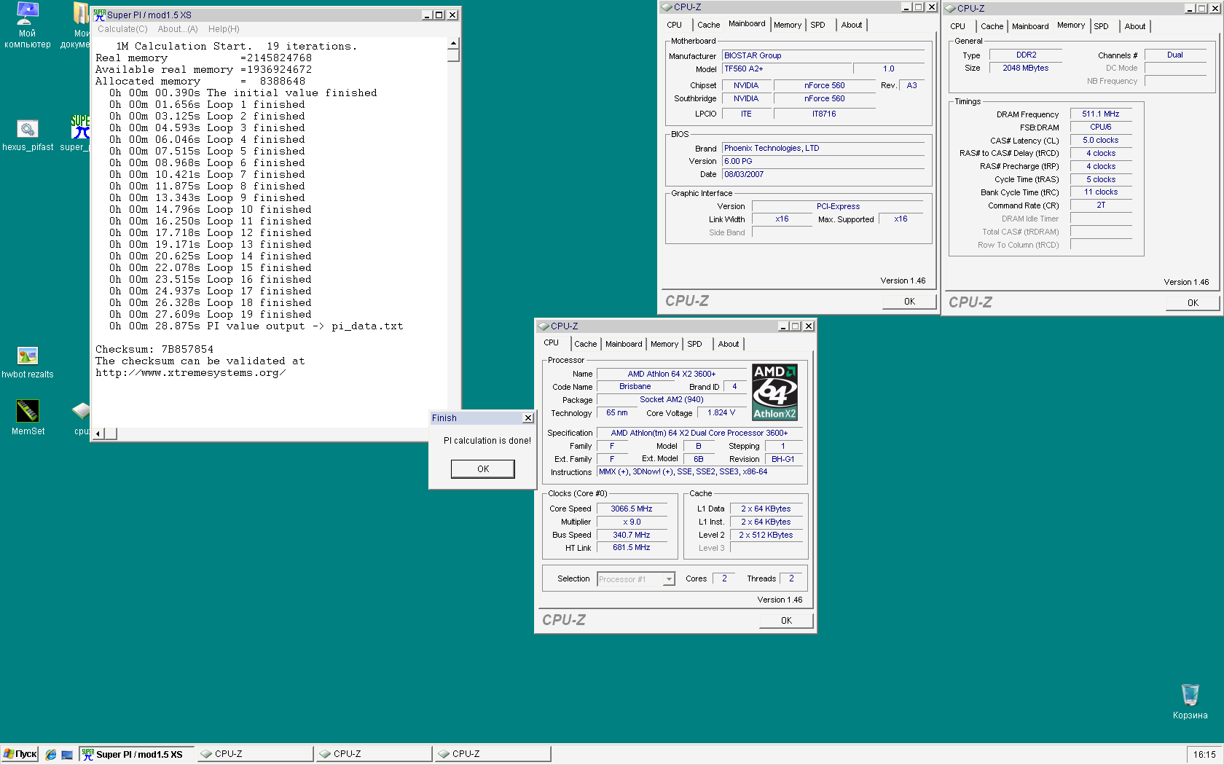This screenshot has width=1224, height=765.
Task: Open About tab in CPU-Z processor window
Action: [729, 344]
